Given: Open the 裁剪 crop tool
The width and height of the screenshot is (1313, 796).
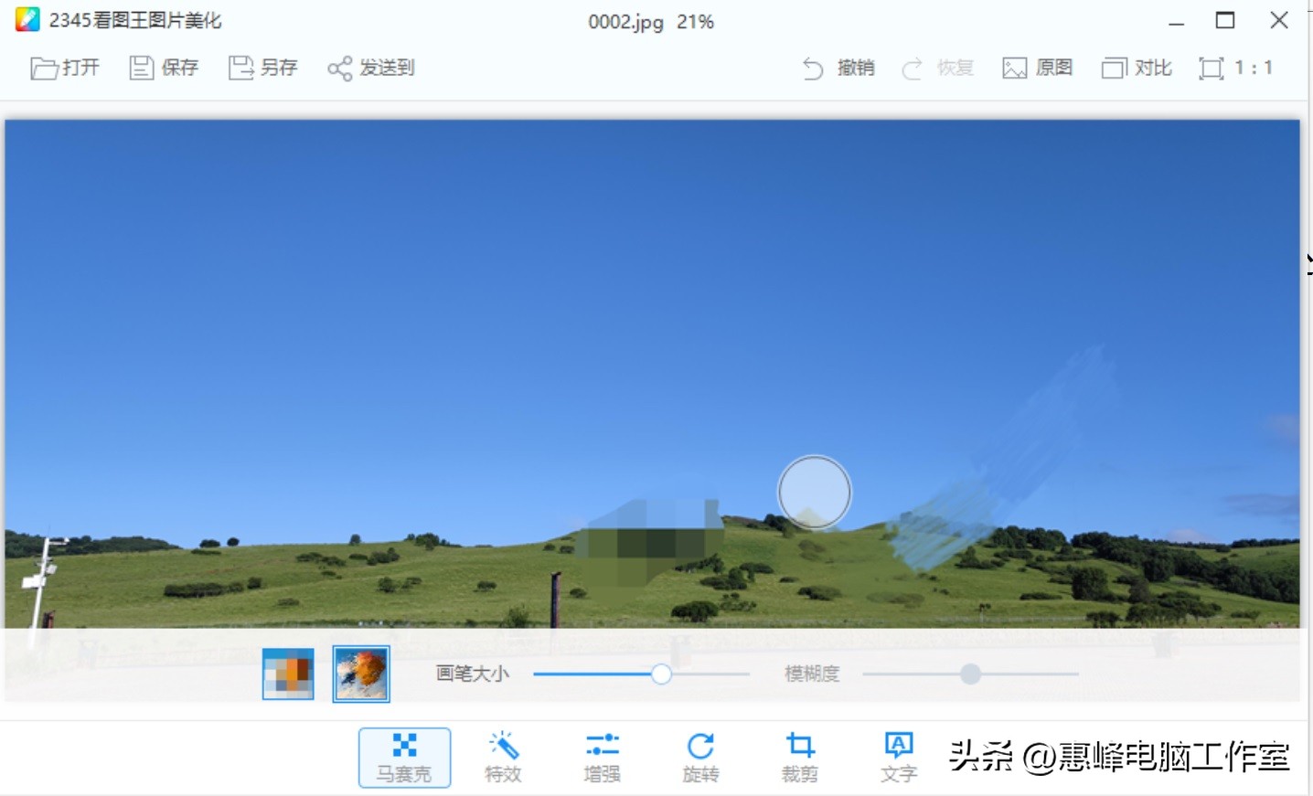Looking at the screenshot, I should tap(798, 757).
